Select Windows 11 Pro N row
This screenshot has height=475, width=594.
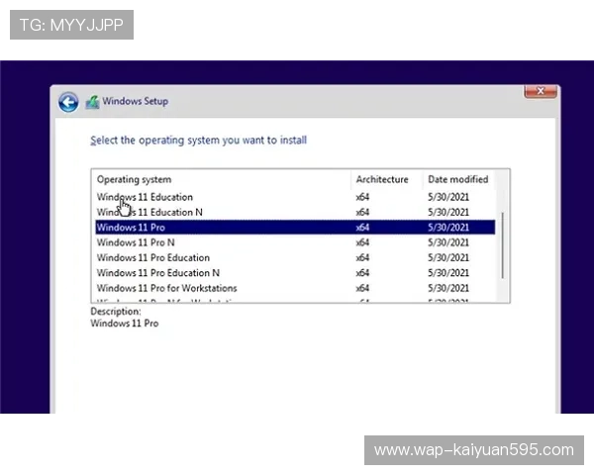(x=295, y=242)
